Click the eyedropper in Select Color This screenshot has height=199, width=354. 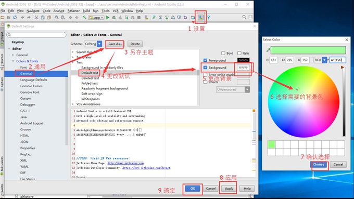pos(268,50)
